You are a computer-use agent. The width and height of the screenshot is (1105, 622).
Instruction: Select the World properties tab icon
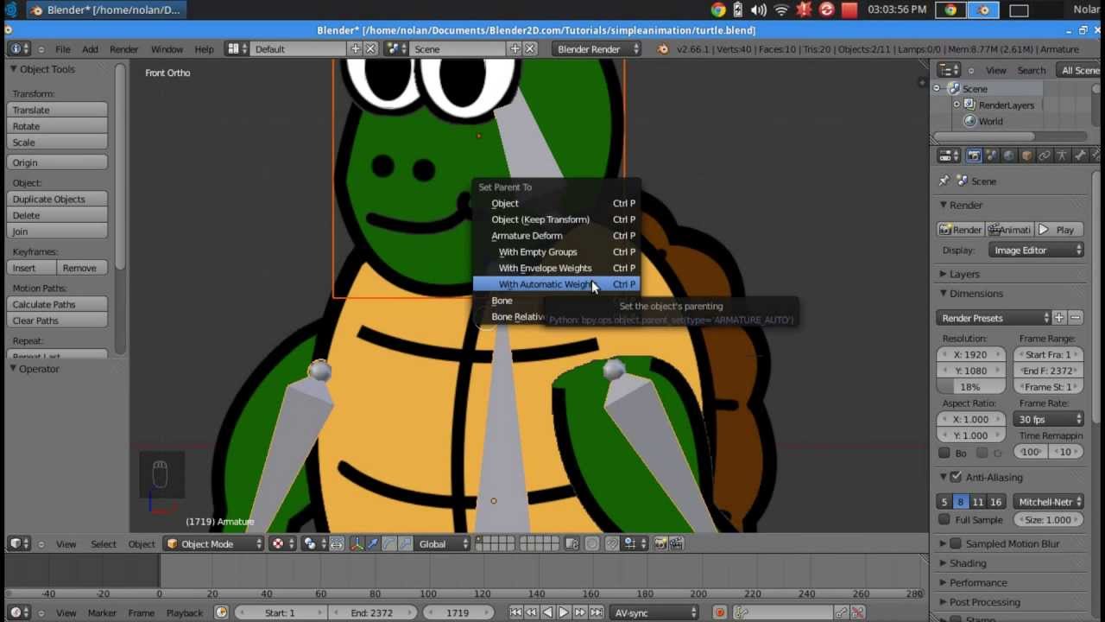click(x=1009, y=155)
